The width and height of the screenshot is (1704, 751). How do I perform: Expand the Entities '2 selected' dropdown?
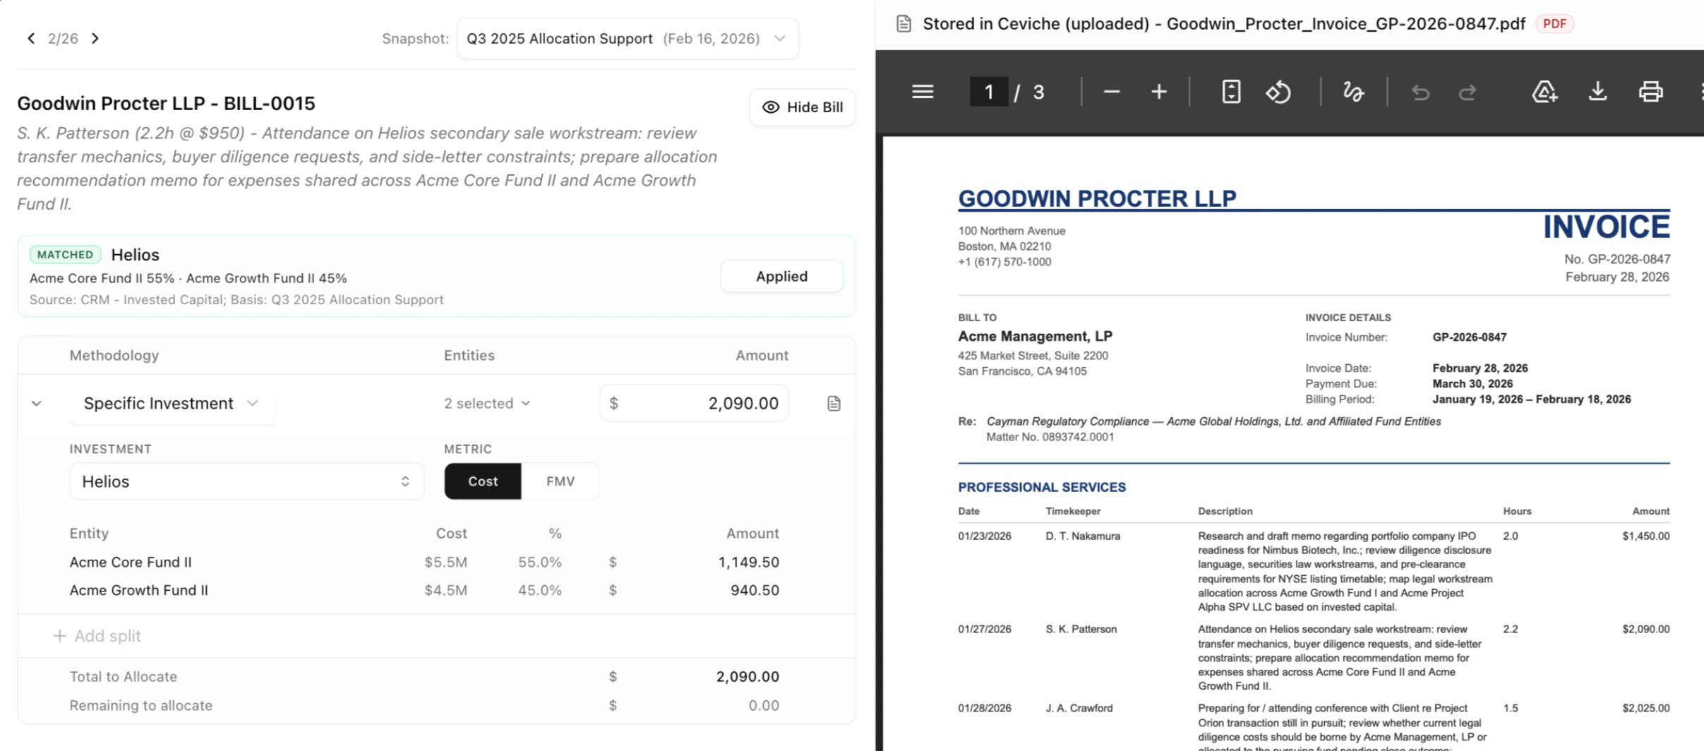tap(486, 402)
